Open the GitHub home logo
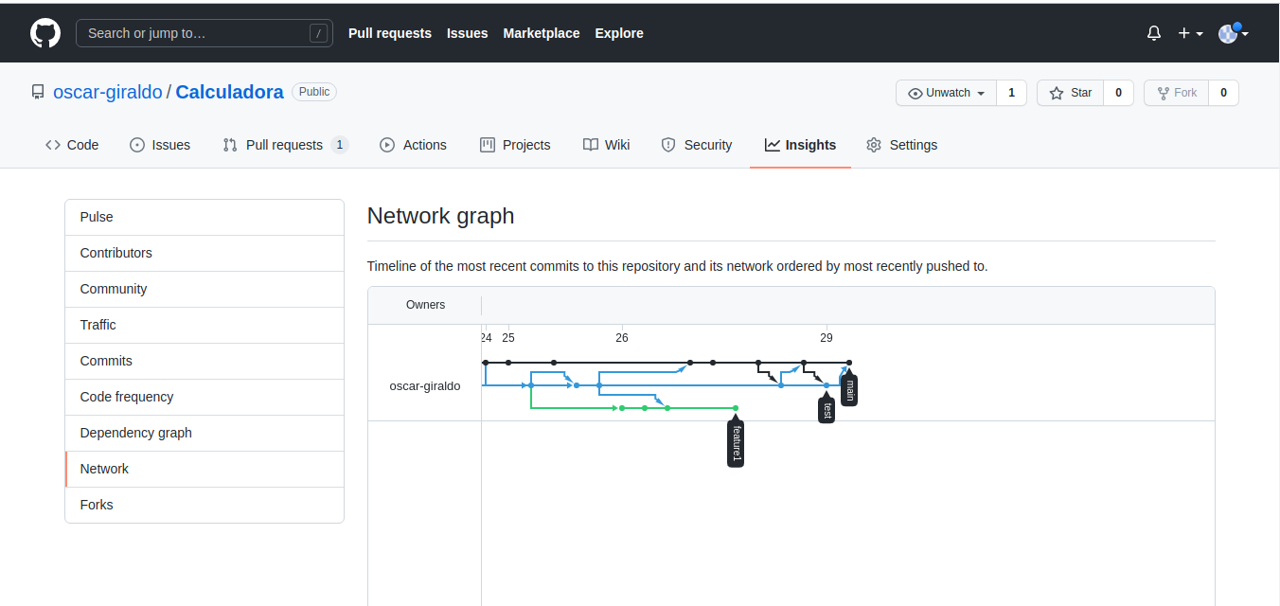Image resolution: width=1280 pixels, height=606 pixels. pyautogui.click(x=45, y=33)
